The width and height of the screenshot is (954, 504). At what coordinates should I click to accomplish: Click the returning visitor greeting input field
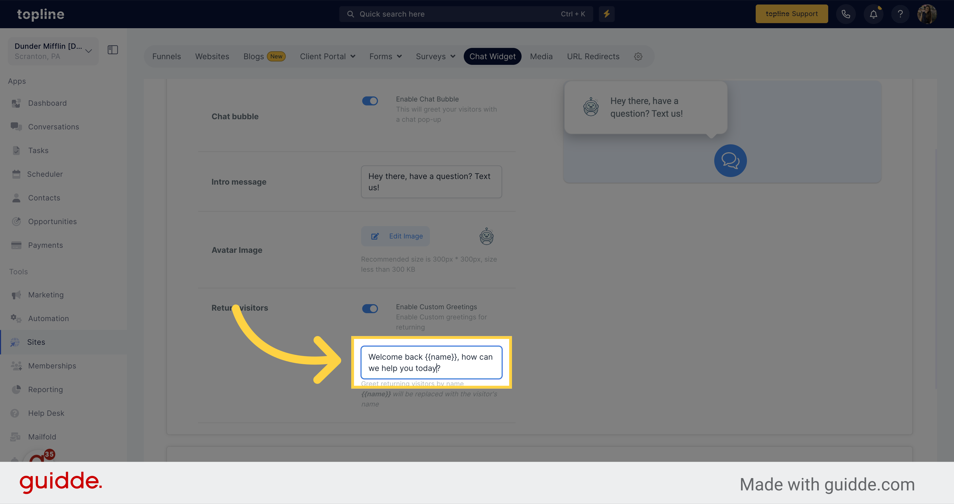tap(431, 363)
